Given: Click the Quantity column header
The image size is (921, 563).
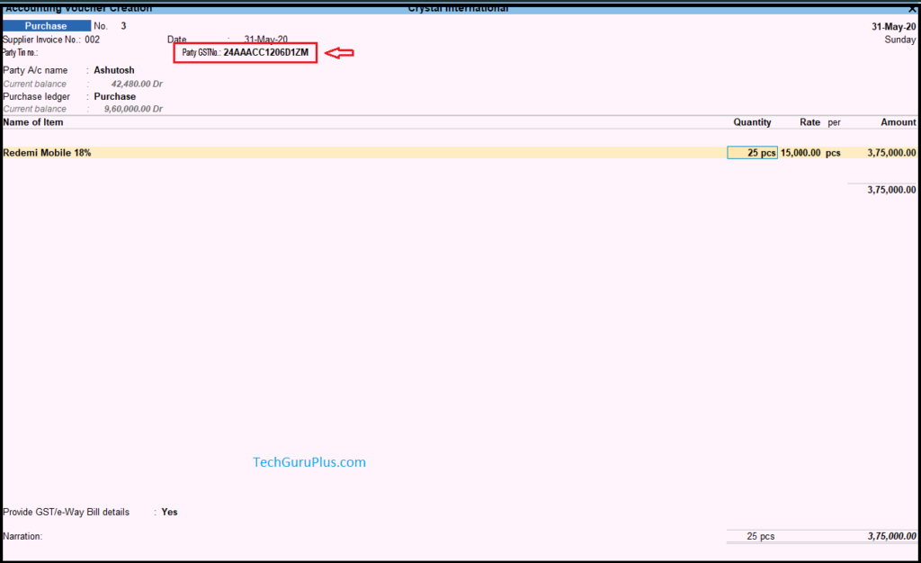Looking at the screenshot, I should [x=752, y=122].
